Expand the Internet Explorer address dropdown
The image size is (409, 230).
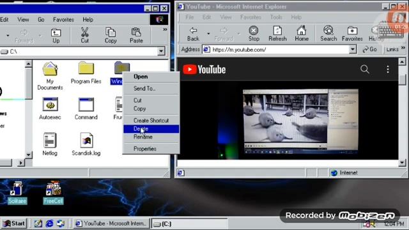[353, 49]
